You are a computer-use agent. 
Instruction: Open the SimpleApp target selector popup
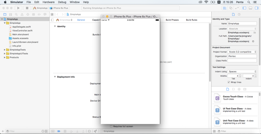click(x=64, y=20)
